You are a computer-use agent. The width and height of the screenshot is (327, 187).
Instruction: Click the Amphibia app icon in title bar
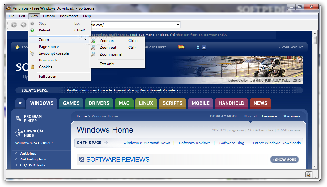(x=9, y=8)
